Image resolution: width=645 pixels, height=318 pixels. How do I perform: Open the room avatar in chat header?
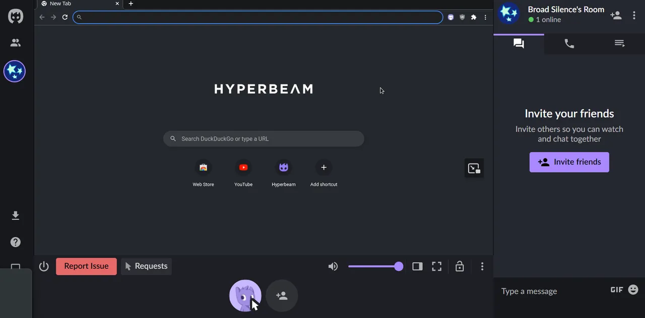click(x=509, y=14)
